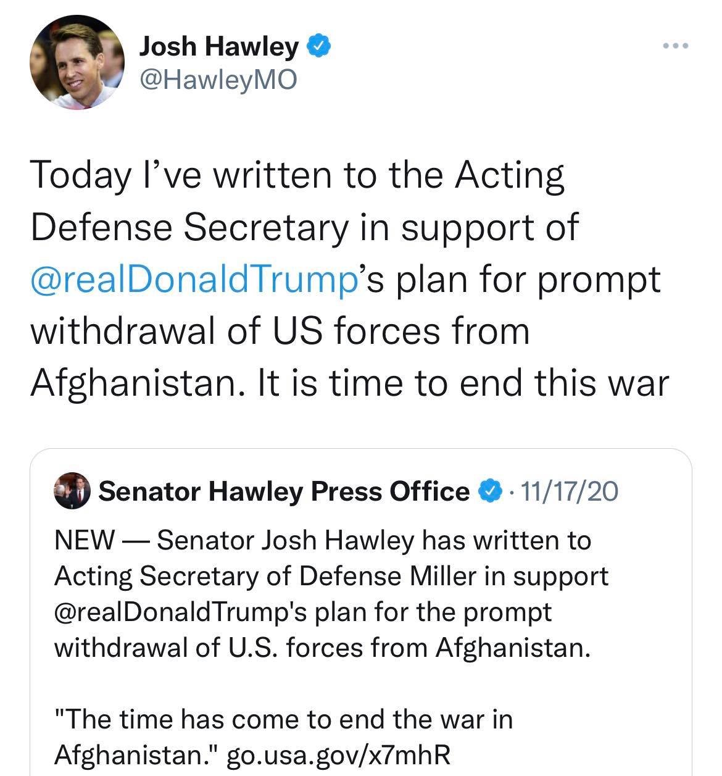Click Josh Hawley's profile picture

[77, 62]
